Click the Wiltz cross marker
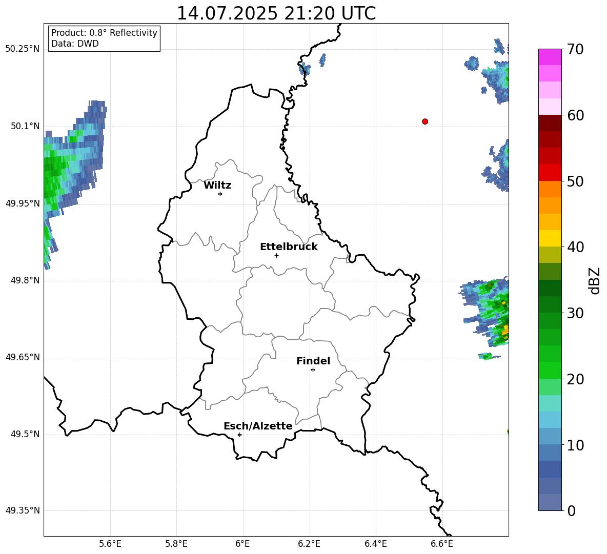This screenshot has width=607, height=554. coord(220,194)
